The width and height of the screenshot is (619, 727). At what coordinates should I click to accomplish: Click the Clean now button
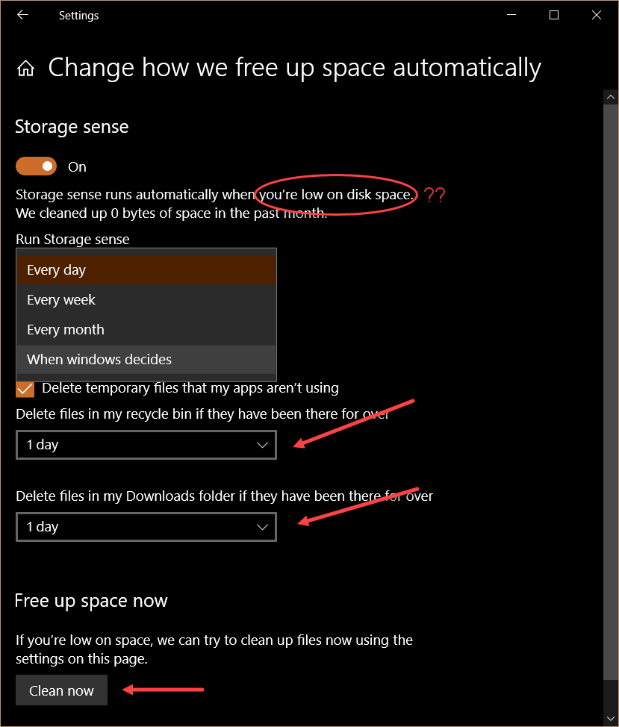click(62, 690)
